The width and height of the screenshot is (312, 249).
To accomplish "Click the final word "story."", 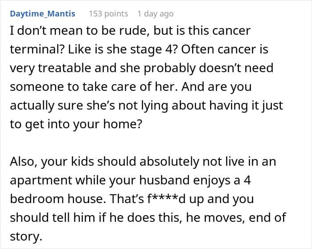I will pyautogui.click(x=26, y=237).
